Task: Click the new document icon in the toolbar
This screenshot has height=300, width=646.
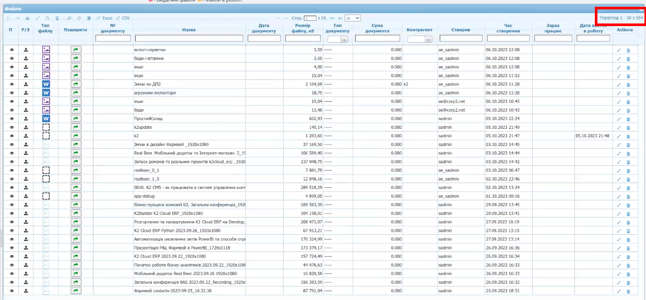Action: [x=47, y=18]
